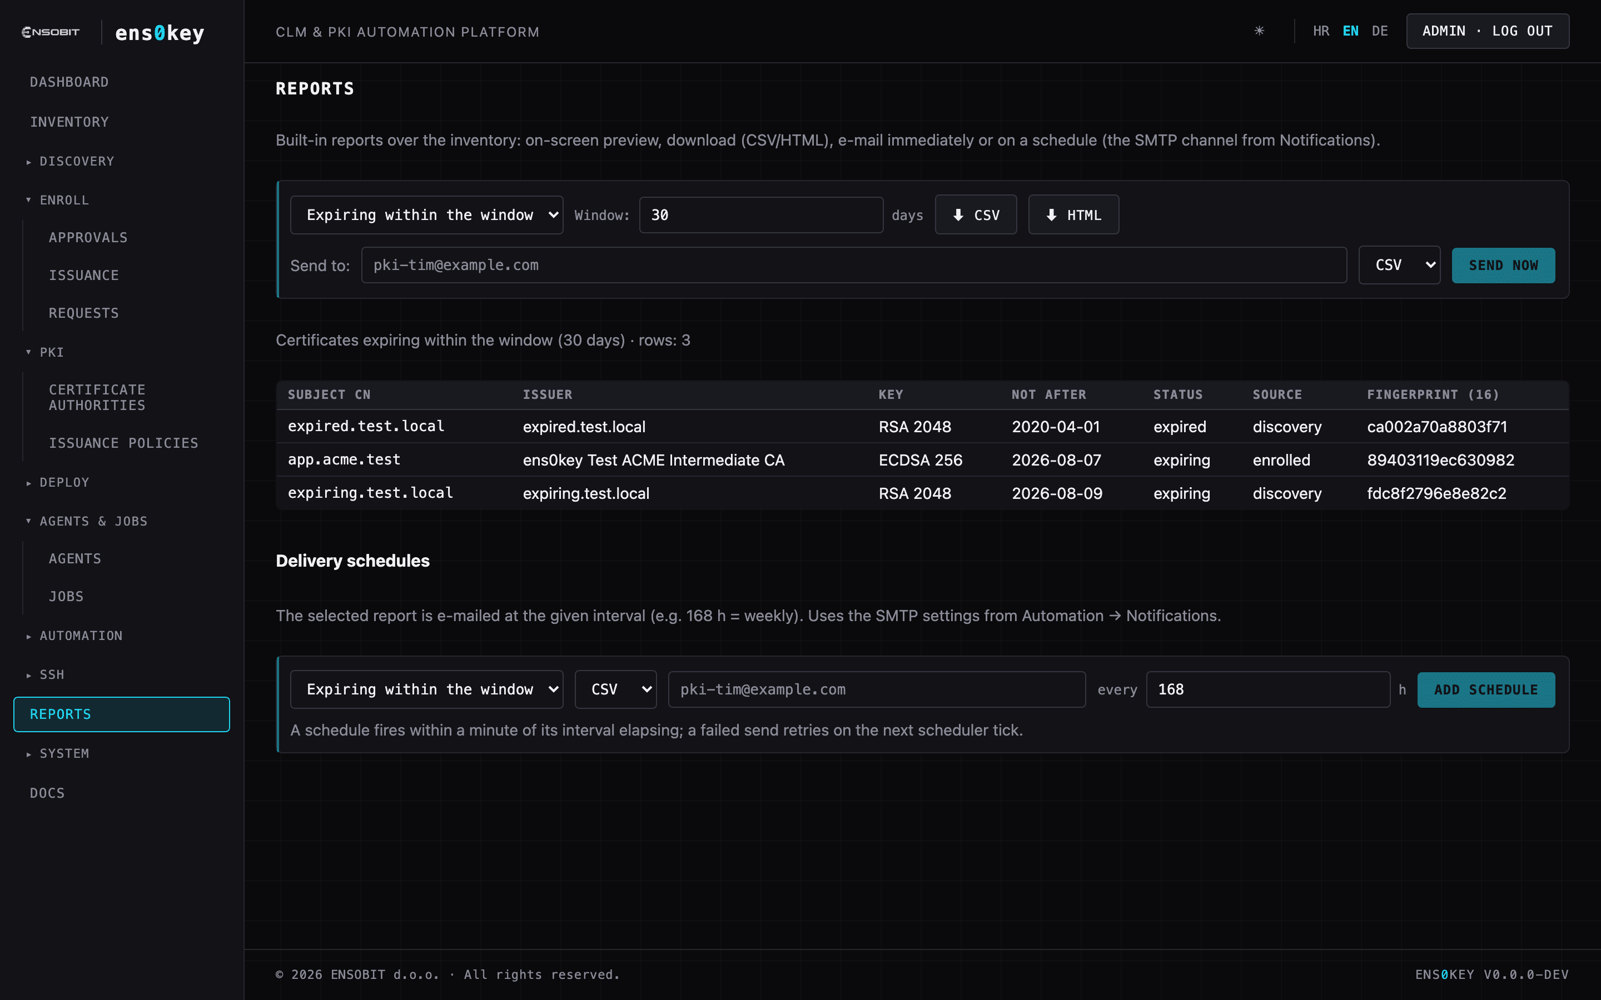
Task: Click fingerprint 89403119ec630982
Action: click(x=1440, y=461)
